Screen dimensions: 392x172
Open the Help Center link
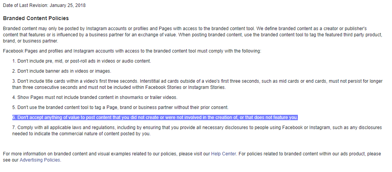click(224, 154)
